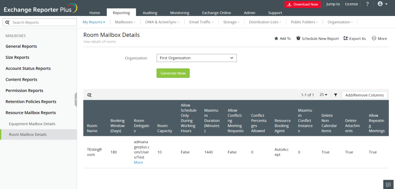
Task: Click Schedule New Report clock icon
Action: click(x=298, y=38)
